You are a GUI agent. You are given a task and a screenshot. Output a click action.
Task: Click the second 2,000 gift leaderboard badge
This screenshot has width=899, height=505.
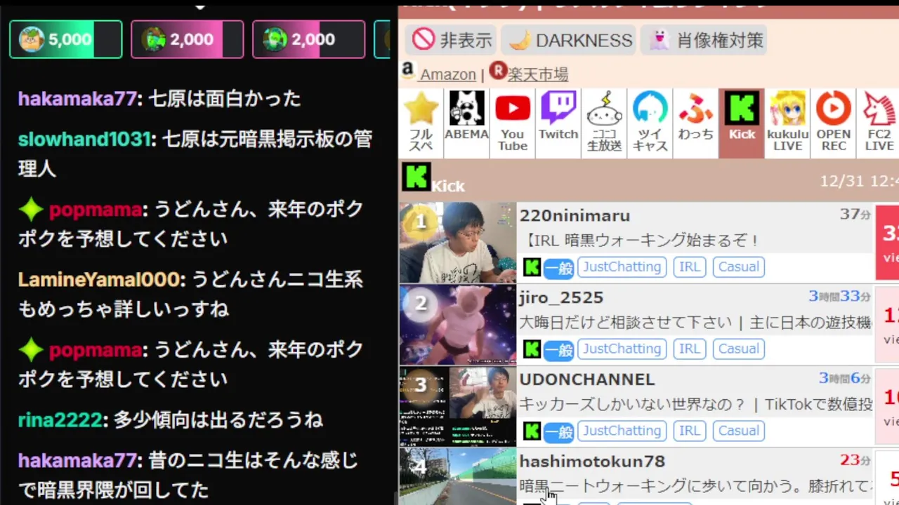pyautogui.click(x=309, y=39)
